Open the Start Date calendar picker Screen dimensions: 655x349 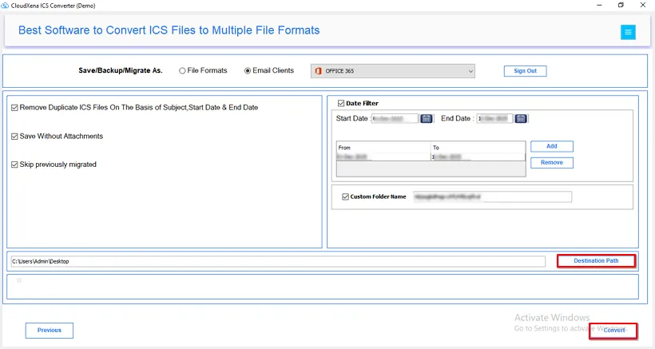[426, 119]
